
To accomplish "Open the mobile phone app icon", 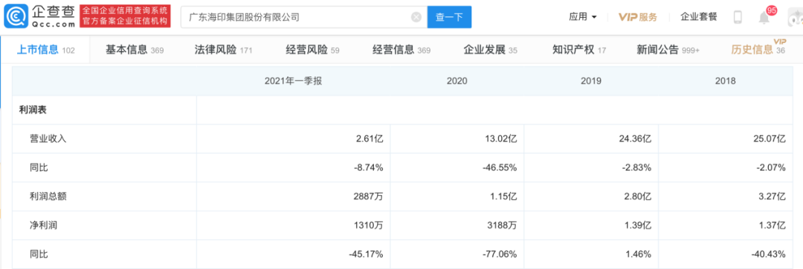I will click(x=738, y=17).
